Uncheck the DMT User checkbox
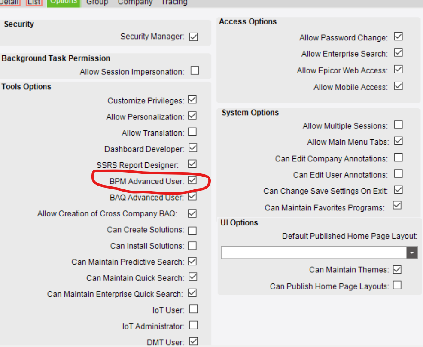This screenshot has height=347, width=423. 193,341
